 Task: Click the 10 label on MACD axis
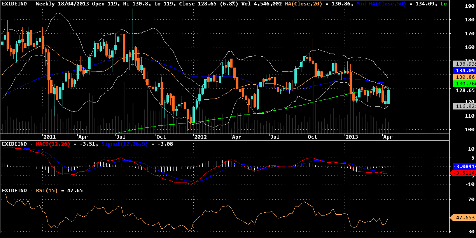(x=471, y=149)
